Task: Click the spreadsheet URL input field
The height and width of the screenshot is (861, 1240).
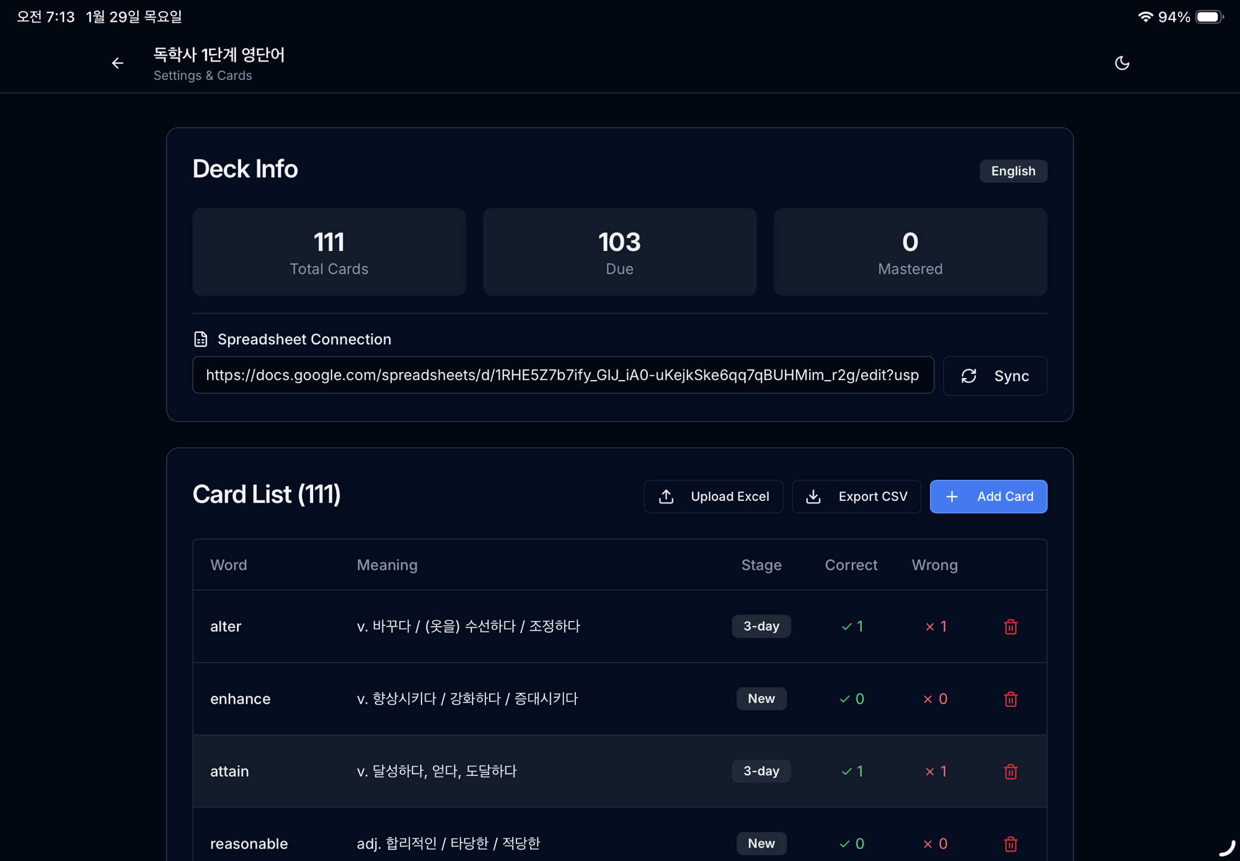Action: (562, 375)
